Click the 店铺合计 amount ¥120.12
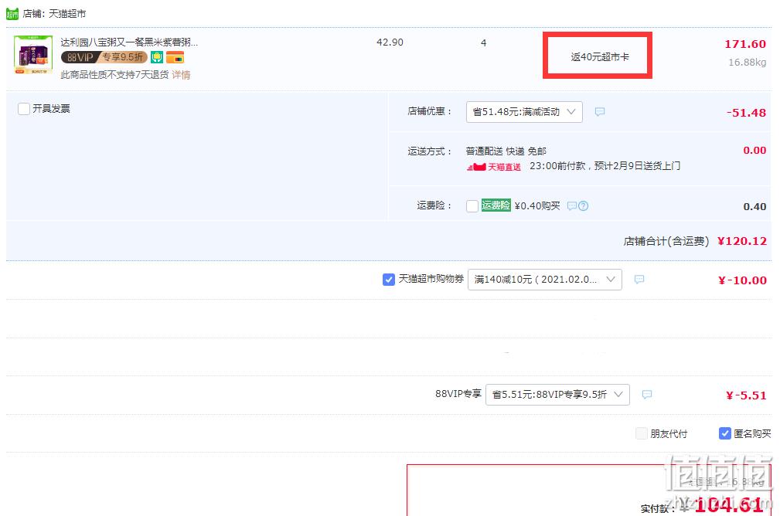The height and width of the screenshot is (516, 780). (x=742, y=241)
